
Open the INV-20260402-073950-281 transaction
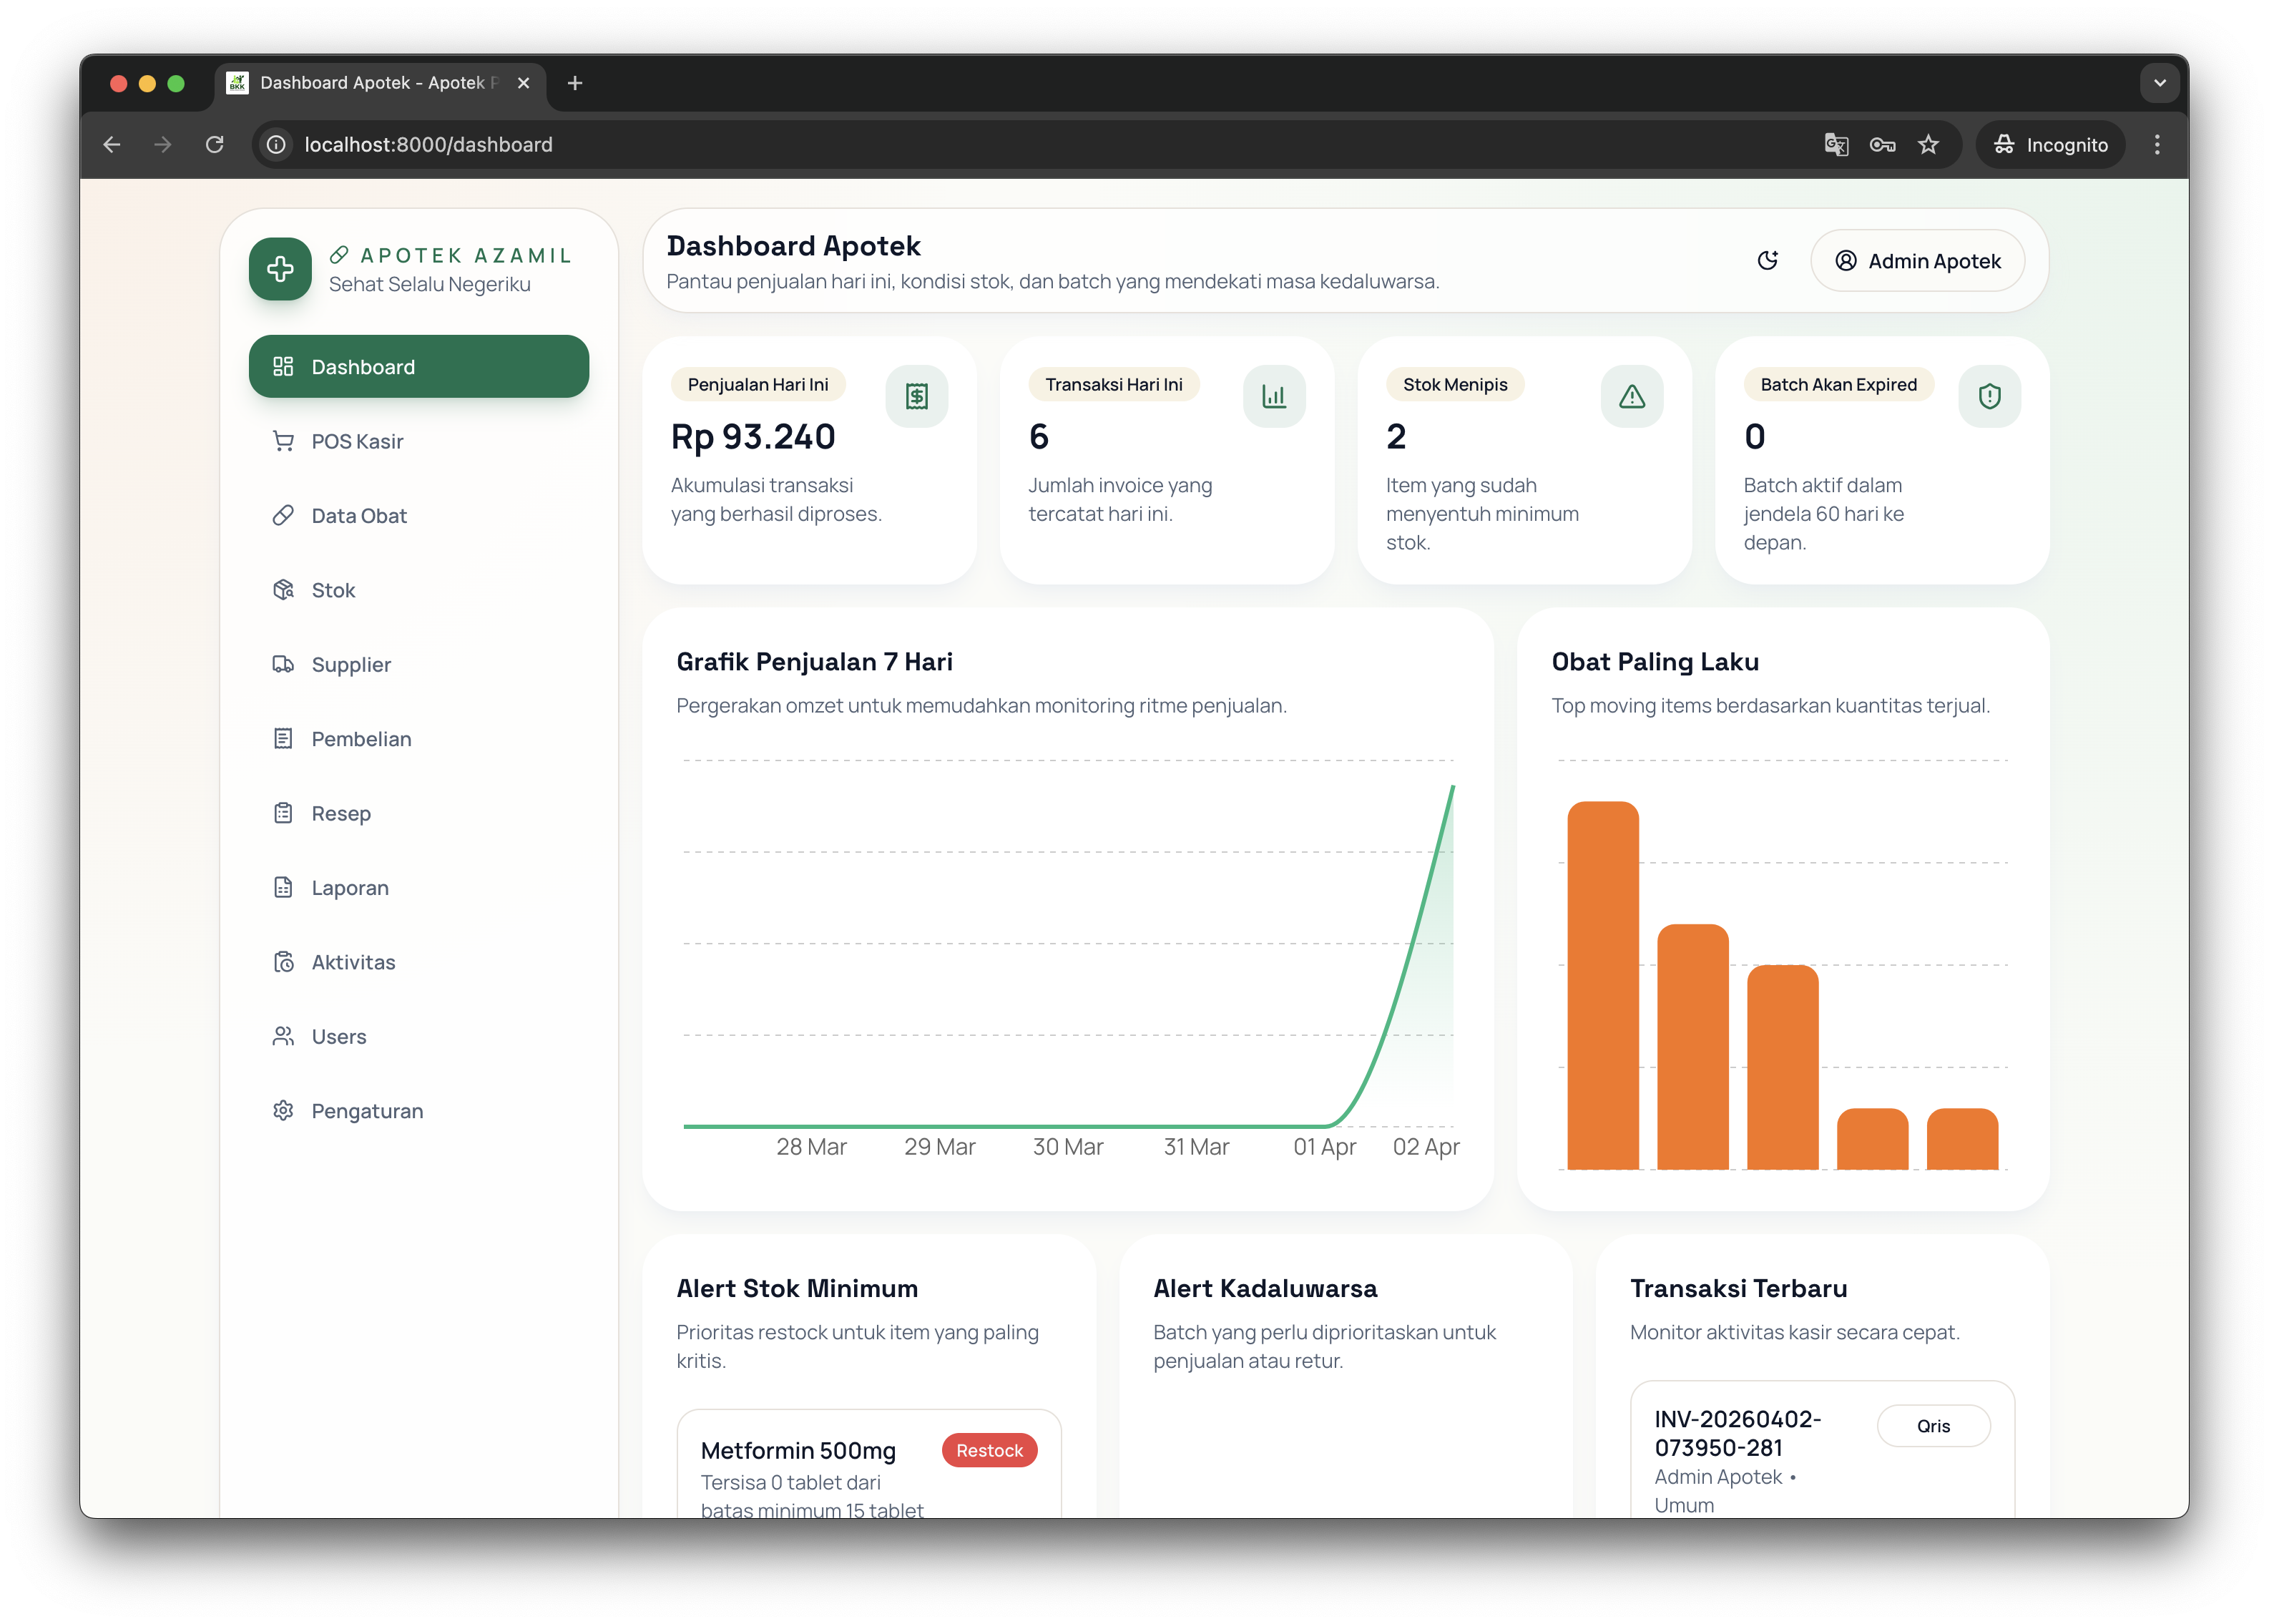click(1738, 1433)
